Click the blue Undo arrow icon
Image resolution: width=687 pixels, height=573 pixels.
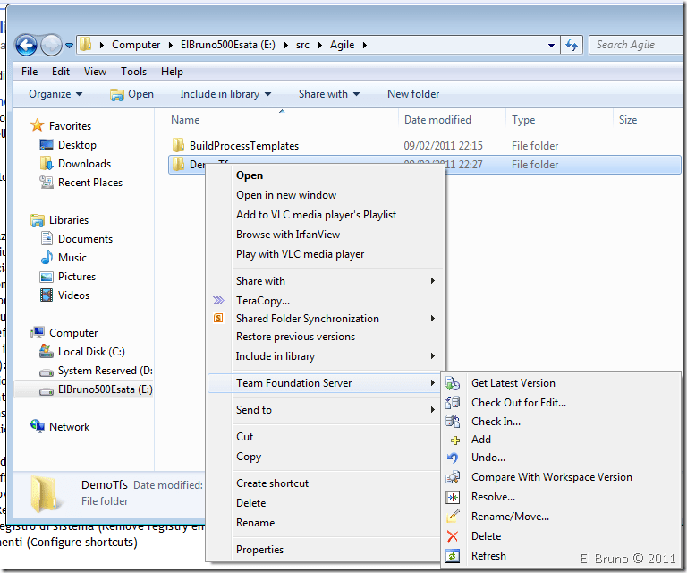pos(453,458)
